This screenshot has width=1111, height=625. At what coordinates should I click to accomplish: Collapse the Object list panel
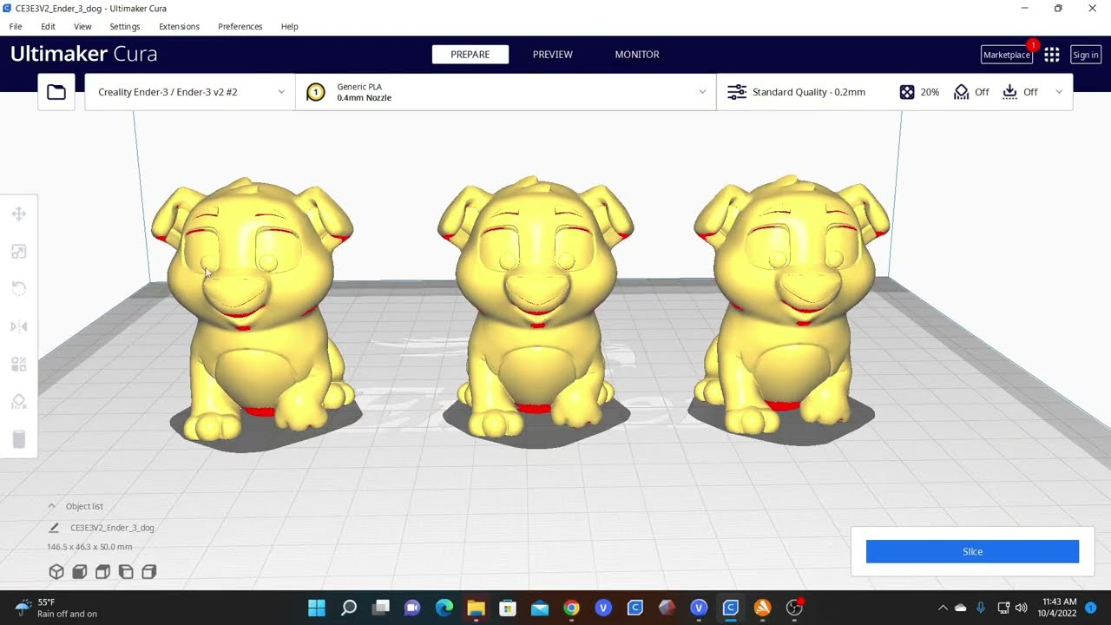tap(52, 506)
